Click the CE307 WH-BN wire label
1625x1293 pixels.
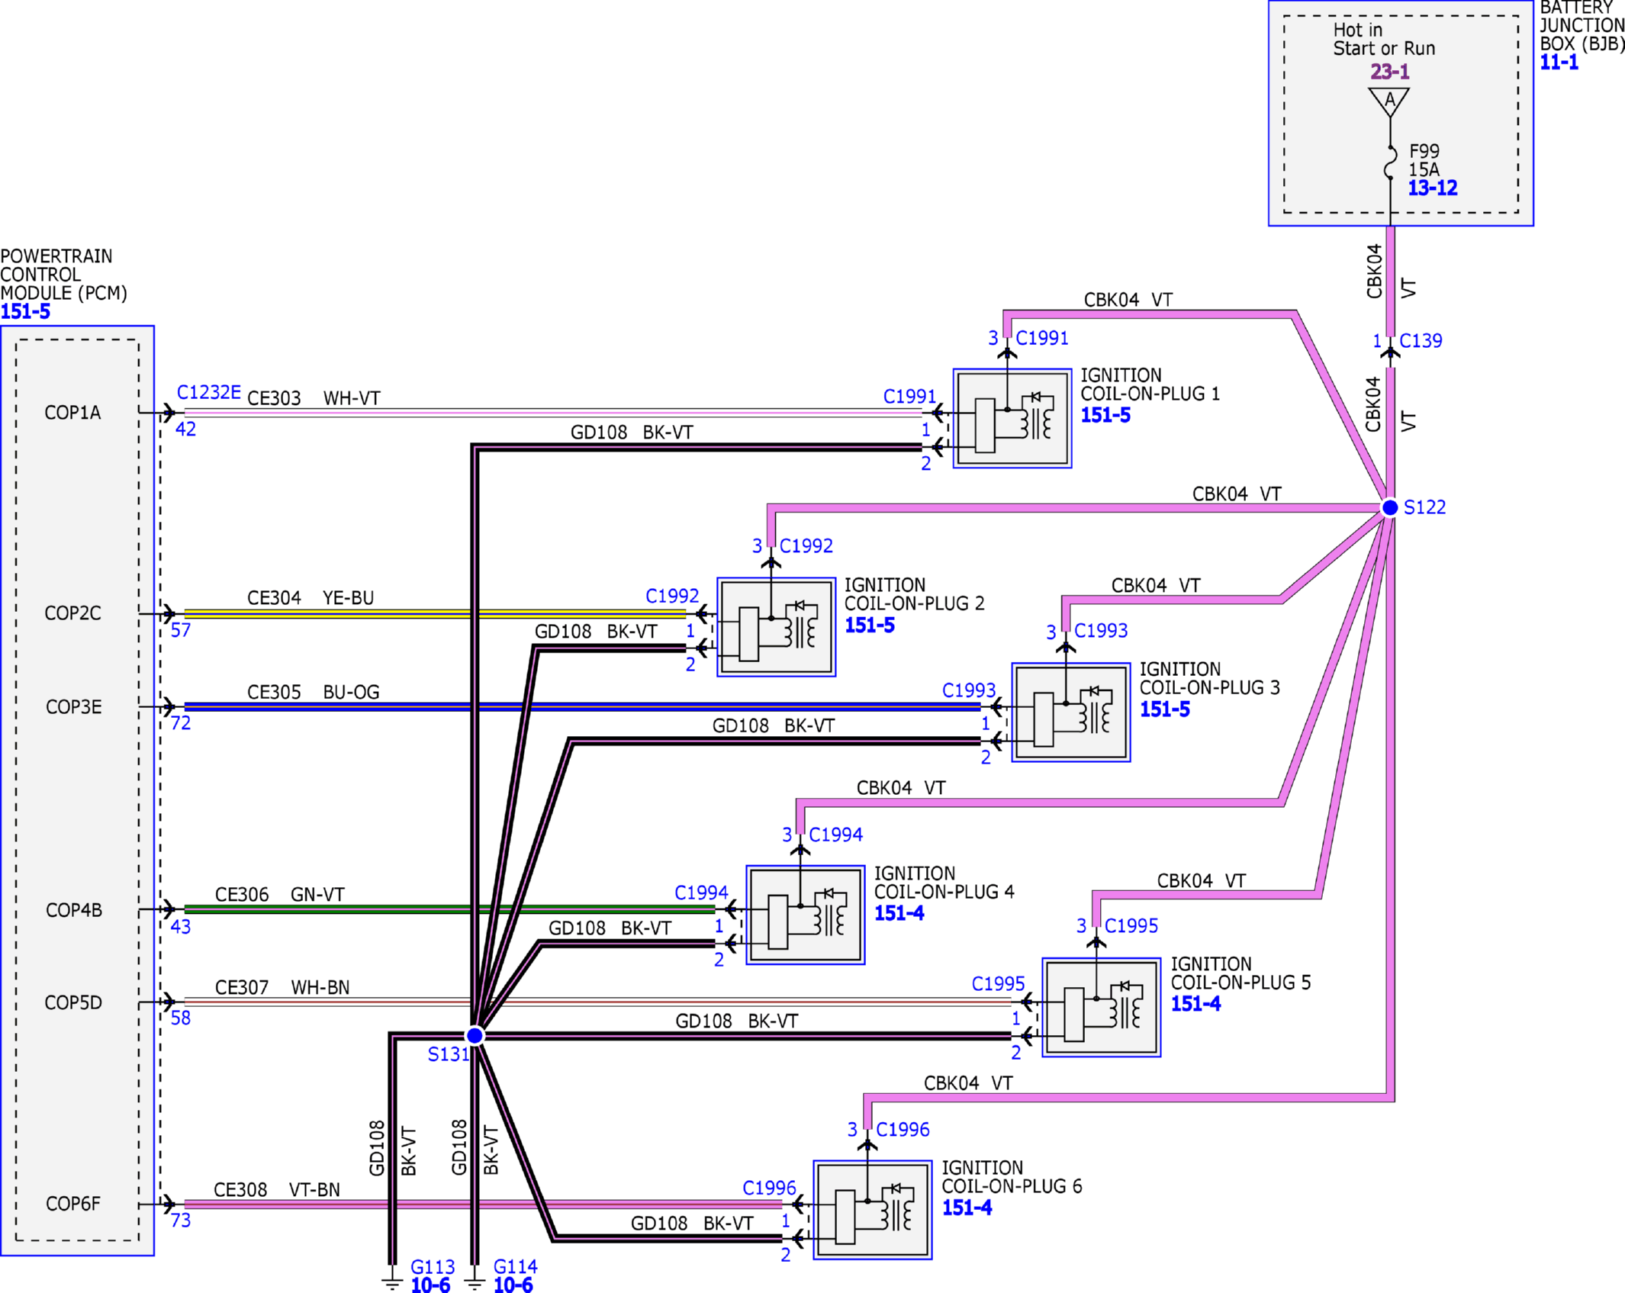pyautogui.click(x=282, y=987)
